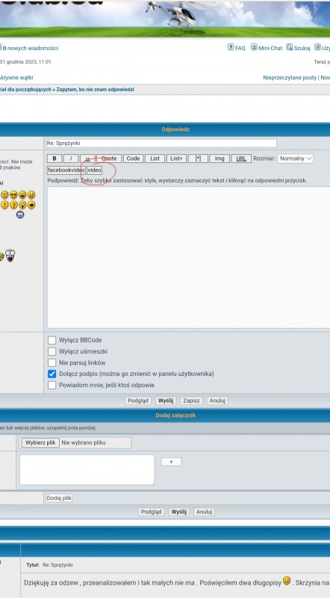Tick the Nie parsuj linków checkbox

coord(52,363)
